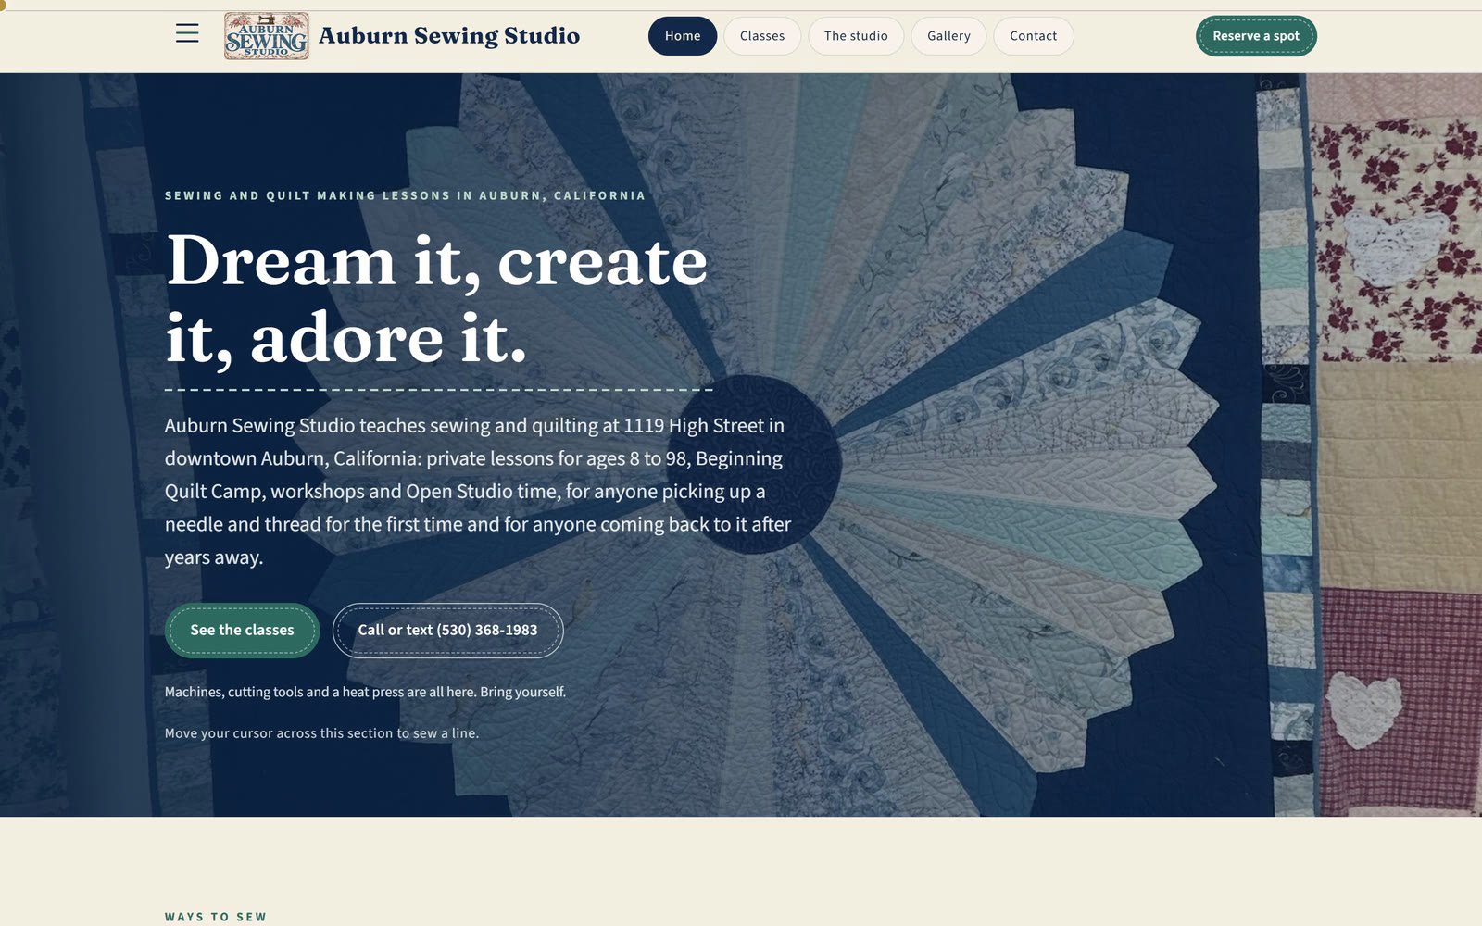This screenshot has height=926, width=1482.
Task: Click the hint 'Move your cursor across this section'
Action: click(321, 733)
